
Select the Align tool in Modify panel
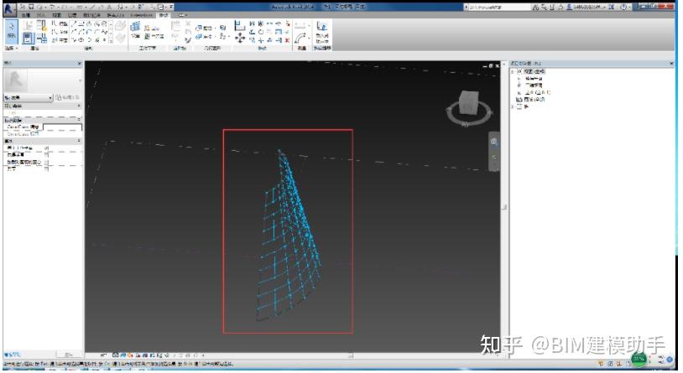coord(240,26)
